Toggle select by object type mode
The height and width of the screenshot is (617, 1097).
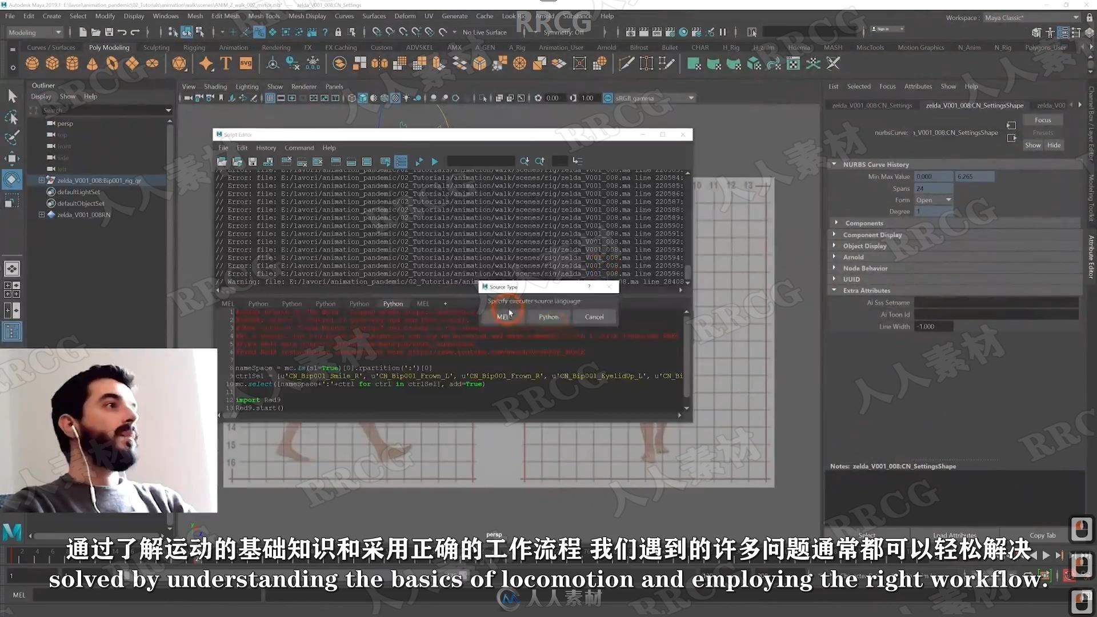click(x=186, y=33)
